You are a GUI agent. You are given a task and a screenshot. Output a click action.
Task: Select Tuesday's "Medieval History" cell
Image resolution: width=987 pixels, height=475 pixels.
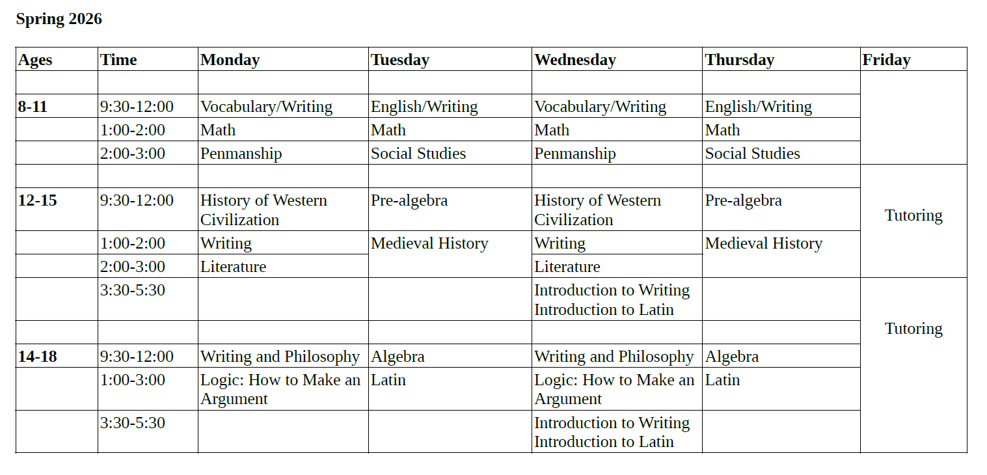[x=429, y=243]
